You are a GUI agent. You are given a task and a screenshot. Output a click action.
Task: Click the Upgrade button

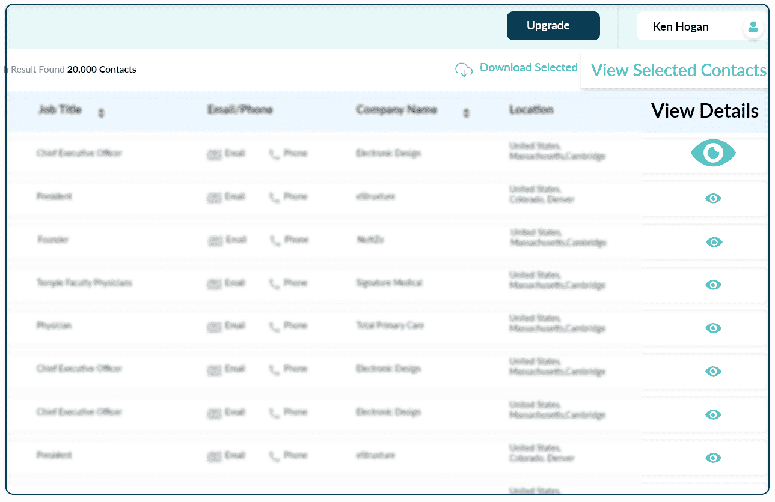point(553,26)
